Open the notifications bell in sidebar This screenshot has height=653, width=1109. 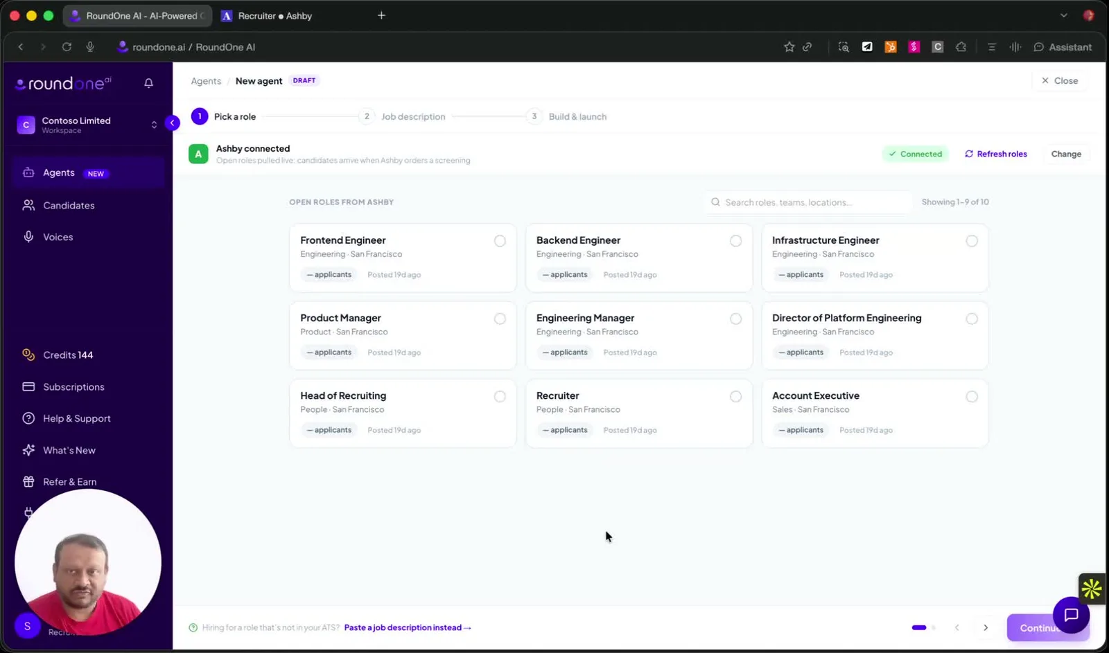click(x=148, y=83)
